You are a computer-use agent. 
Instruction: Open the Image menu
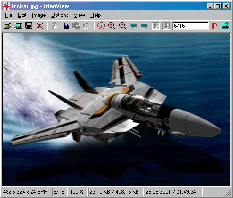(39, 15)
